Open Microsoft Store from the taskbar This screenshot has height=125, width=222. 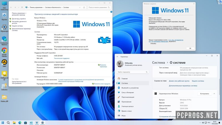[26, 122]
